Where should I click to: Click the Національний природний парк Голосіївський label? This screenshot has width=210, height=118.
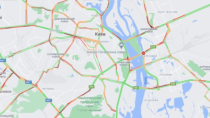click(89, 104)
